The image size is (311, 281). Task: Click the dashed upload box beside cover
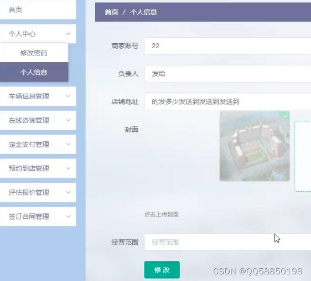coord(303,156)
